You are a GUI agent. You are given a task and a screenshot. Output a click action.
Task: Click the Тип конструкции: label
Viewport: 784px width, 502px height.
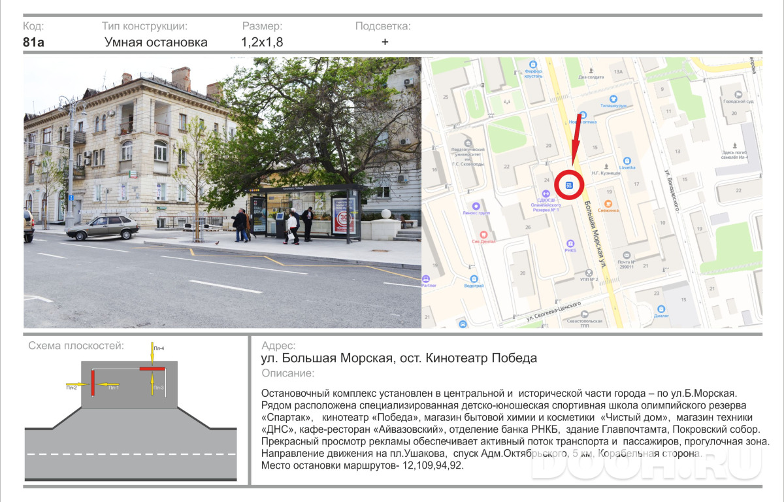(x=144, y=27)
